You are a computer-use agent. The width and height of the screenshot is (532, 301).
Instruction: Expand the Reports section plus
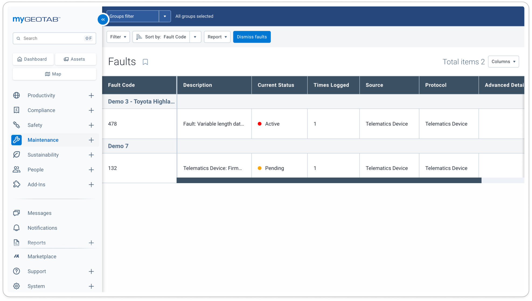pyautogui.click(x=91, y=243)
